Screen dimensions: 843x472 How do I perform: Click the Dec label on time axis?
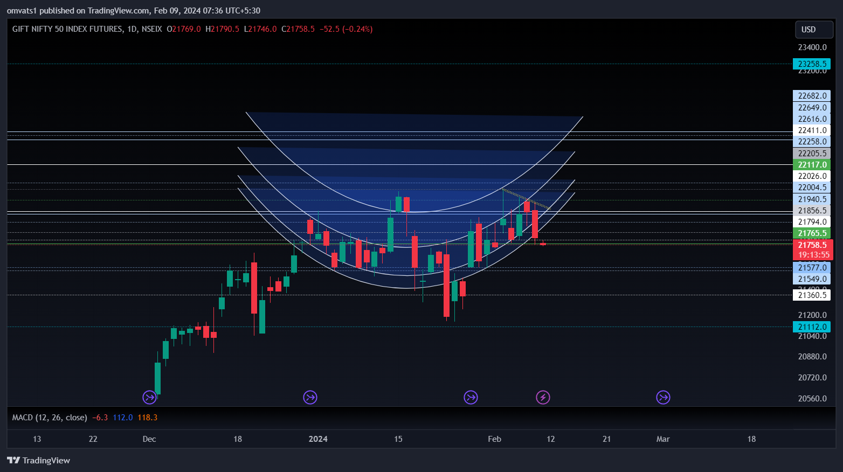pos(149,439)
